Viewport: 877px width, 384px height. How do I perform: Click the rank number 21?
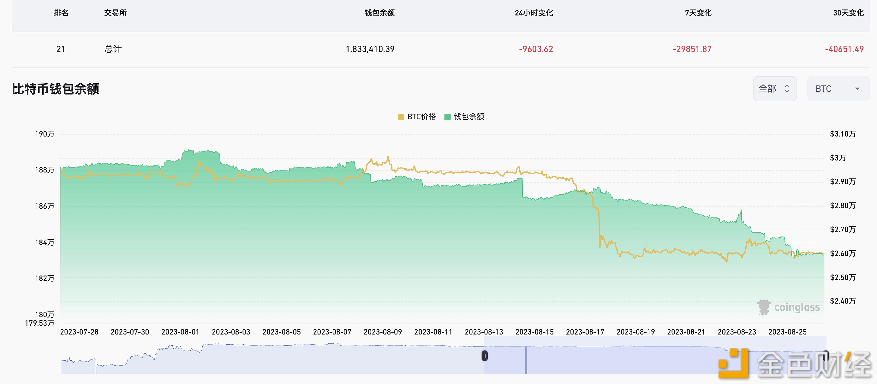61,49
